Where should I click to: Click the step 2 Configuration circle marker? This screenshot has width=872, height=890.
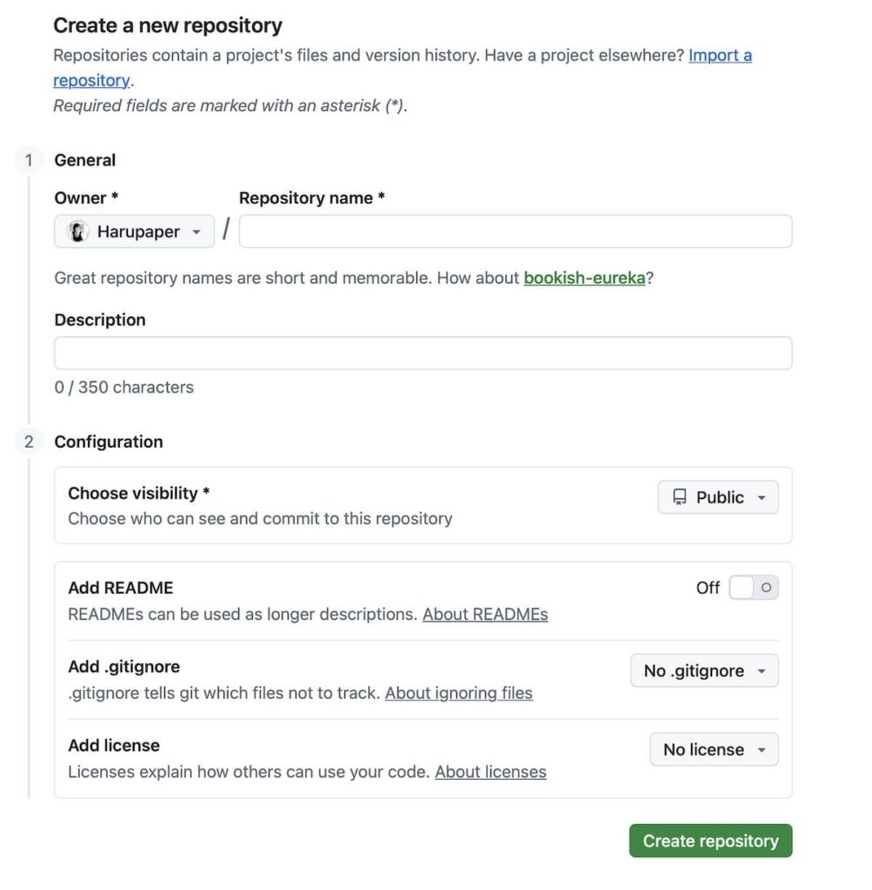coord(29,442)
